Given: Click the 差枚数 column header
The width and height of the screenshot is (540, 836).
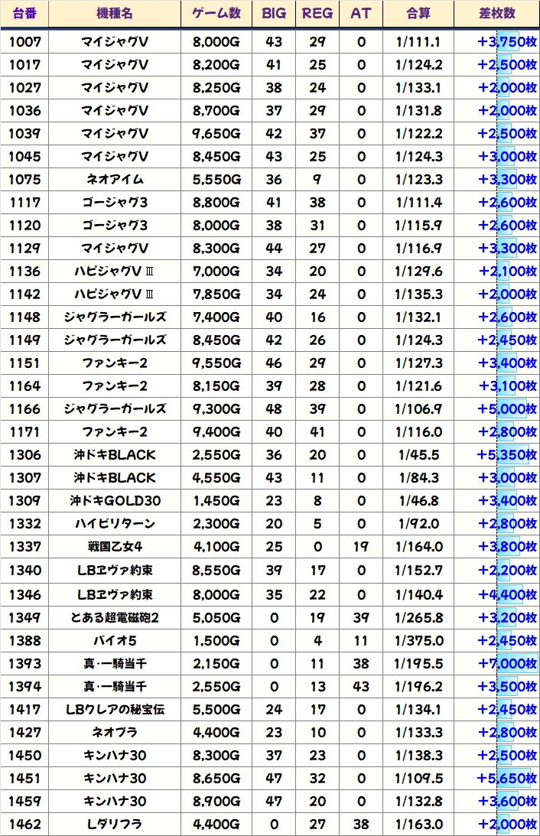Looking at the screenshot, I should tap(496, 14).
